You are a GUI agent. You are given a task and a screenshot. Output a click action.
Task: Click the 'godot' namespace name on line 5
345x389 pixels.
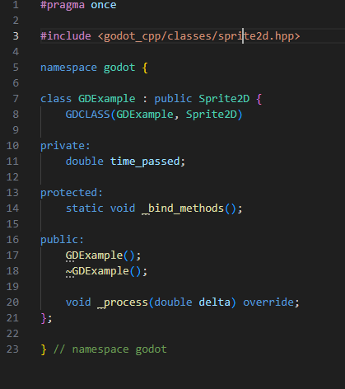(119, 68)
